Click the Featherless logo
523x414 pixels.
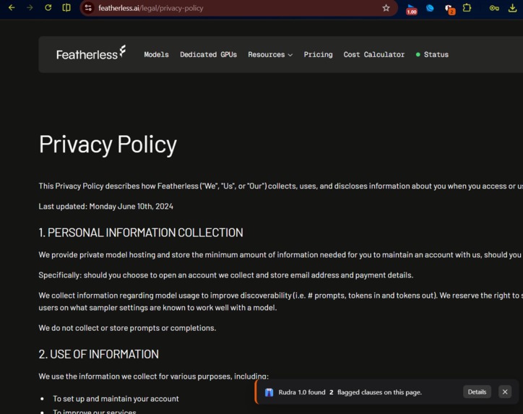(x=91, y=53)
